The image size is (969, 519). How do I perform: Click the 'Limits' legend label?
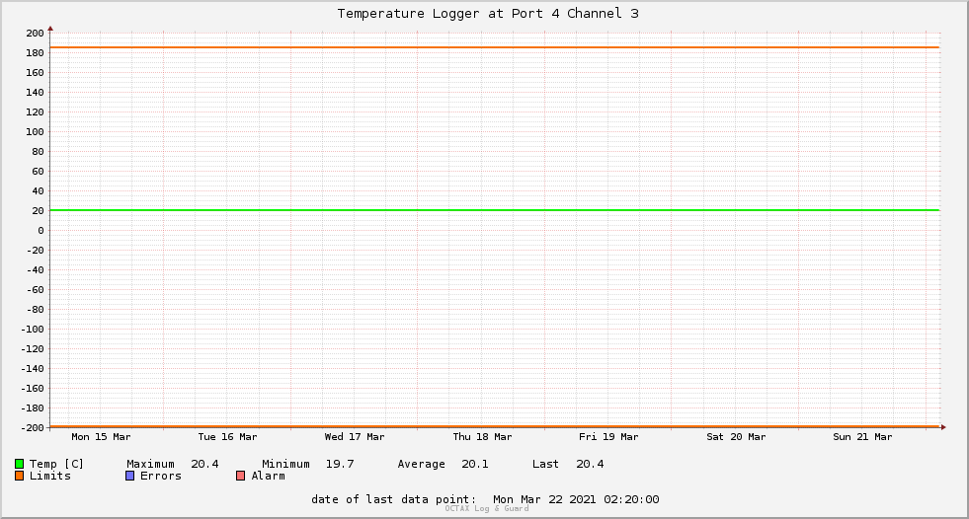[50, 476]
